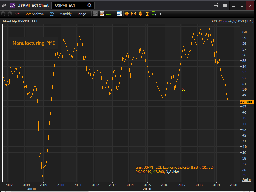Open the hamburger menu in title bar
Image resolution: width=256 pixels, height=192 pixels.
click(225, 6)
